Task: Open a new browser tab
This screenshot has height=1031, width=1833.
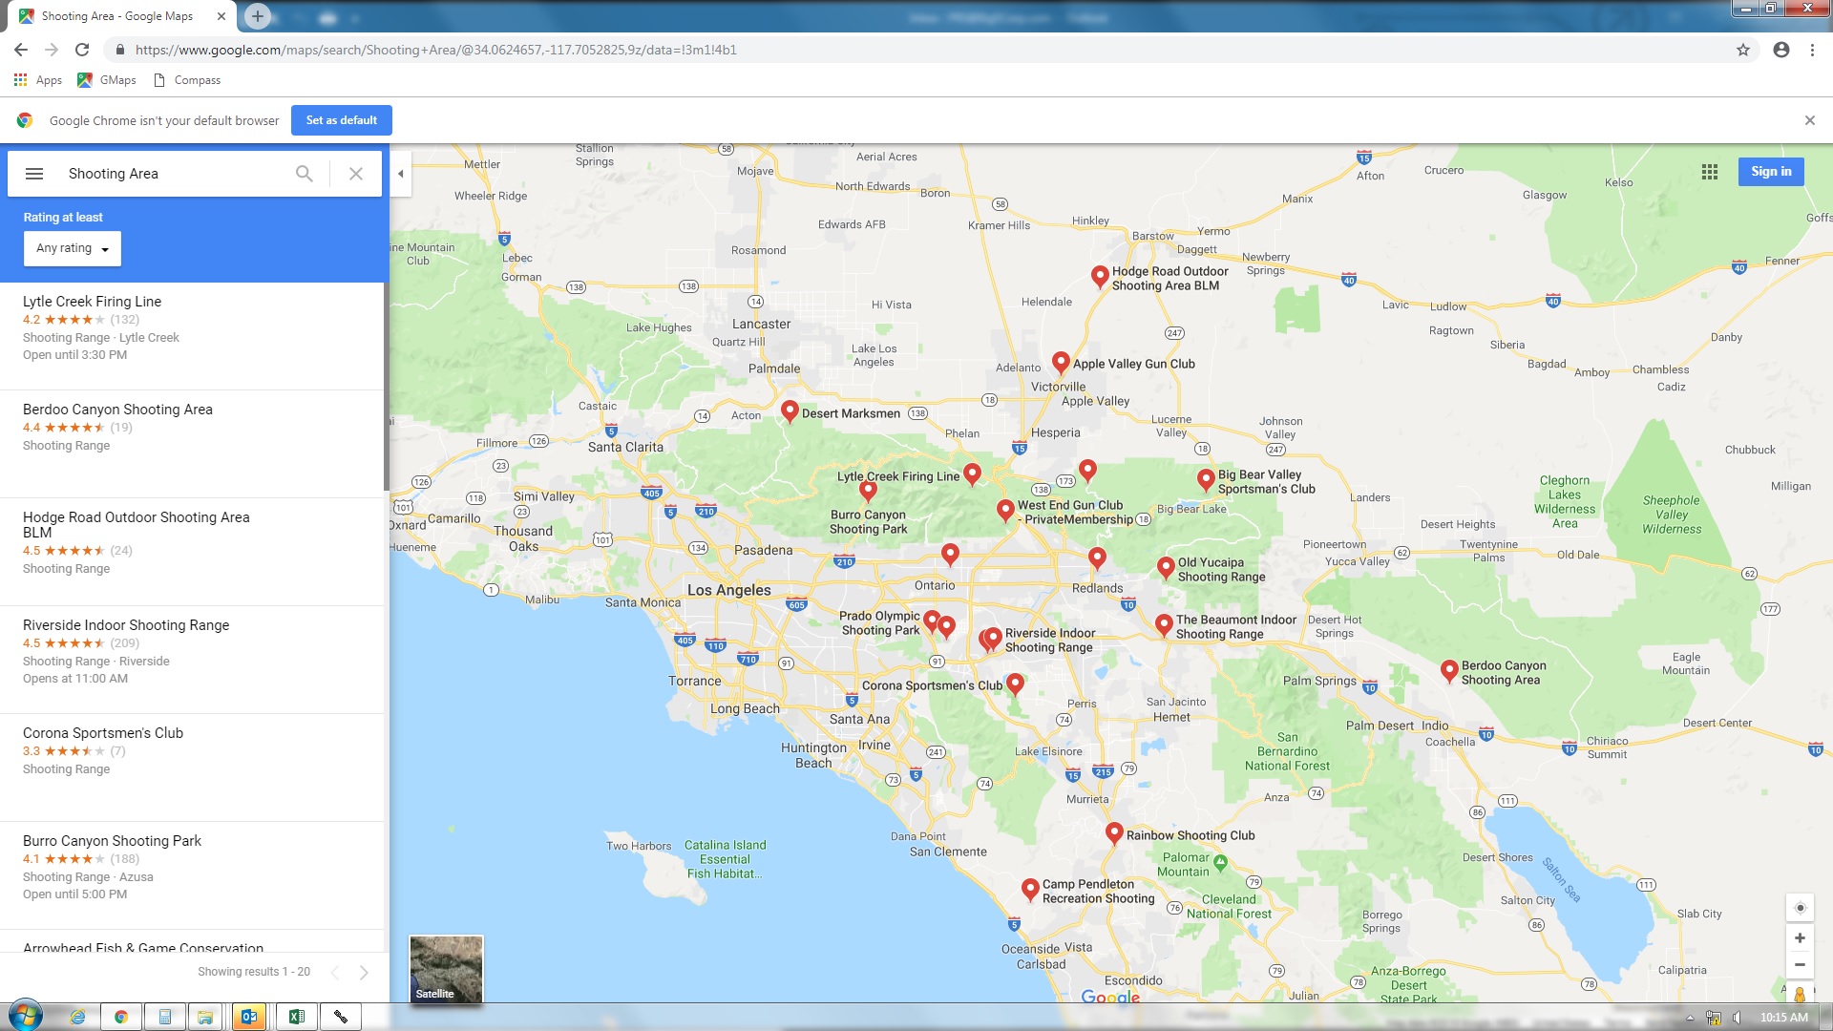Action: tap(257, 16)
